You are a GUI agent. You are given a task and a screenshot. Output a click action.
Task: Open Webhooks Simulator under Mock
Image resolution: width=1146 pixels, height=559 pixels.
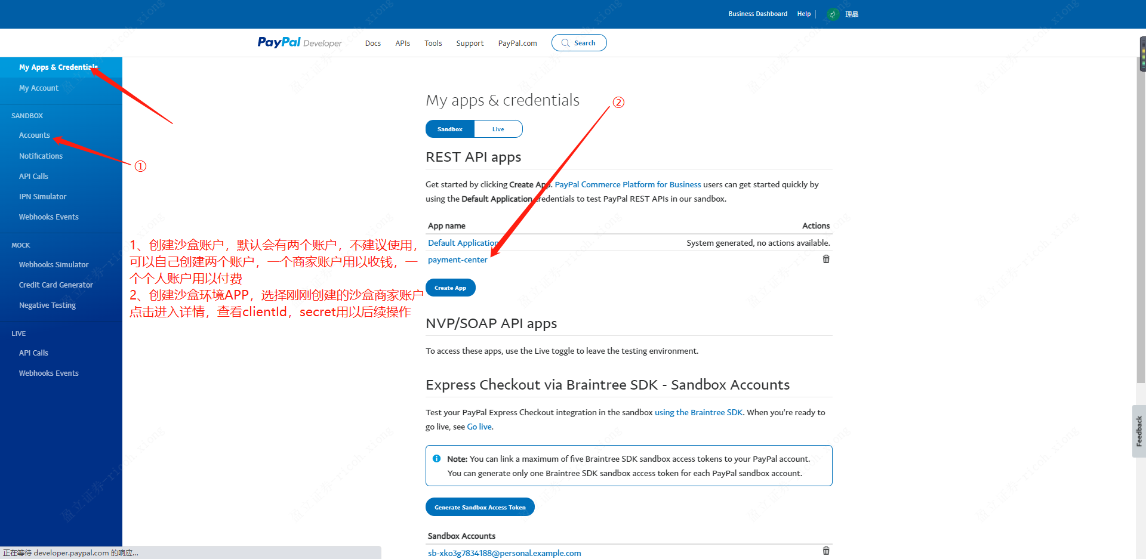54,264
